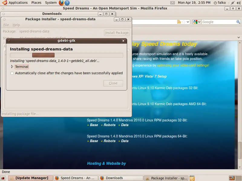242x181 pixels.
Task: Enable automatically close after changes applied
Action: [x=12, y=73]
